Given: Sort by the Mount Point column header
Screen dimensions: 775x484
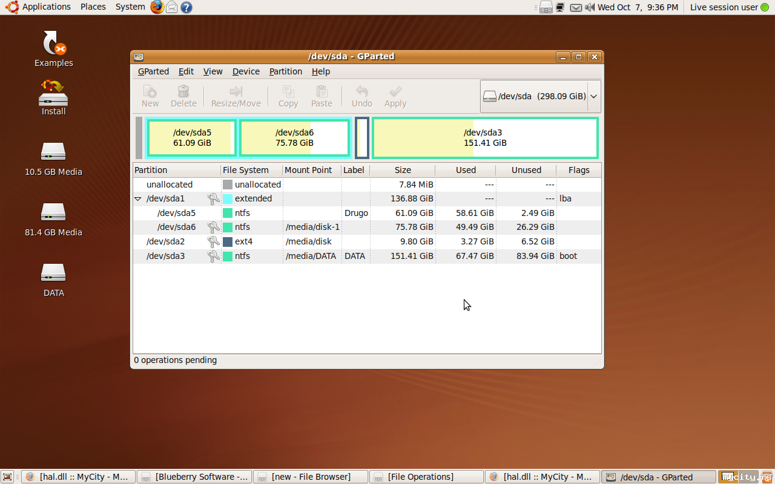Looking at the screenshot, I should tap(312, 170).
